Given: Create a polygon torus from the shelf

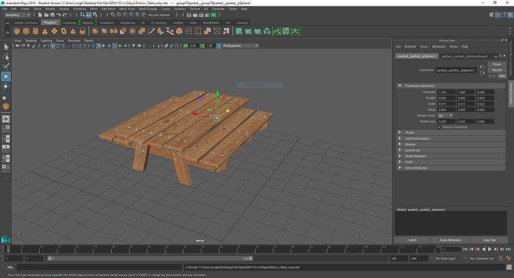Looking at the screenshot, I should point(64,31).
